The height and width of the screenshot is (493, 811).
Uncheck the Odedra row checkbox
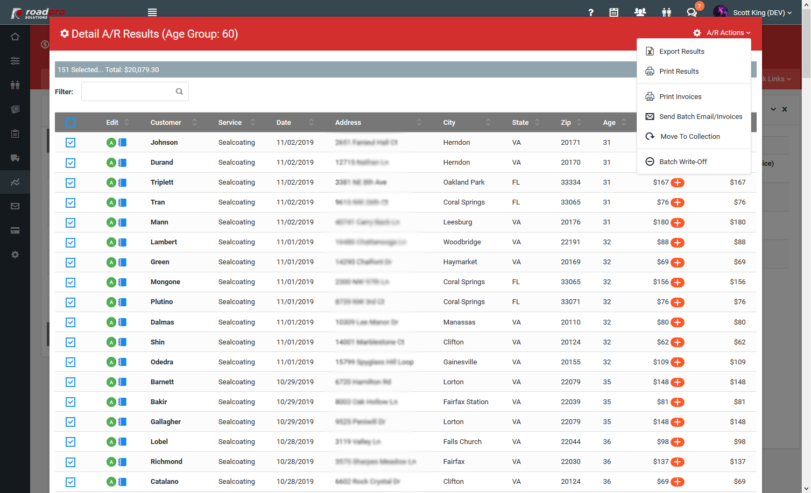click(70, 362)
